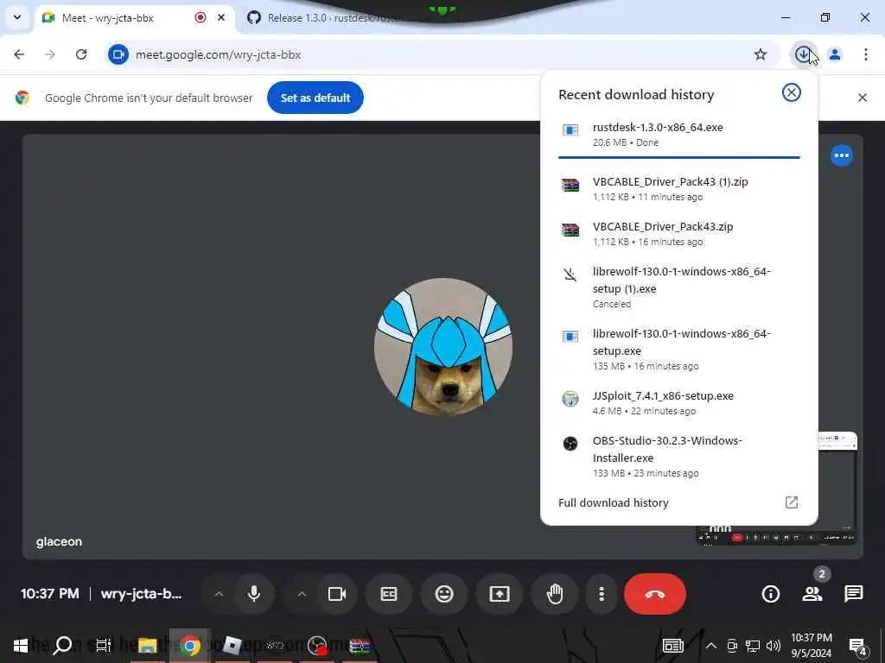885x663 pixels.
Task: Click glaceon's profile avatar
Action: tap(443, 347)
